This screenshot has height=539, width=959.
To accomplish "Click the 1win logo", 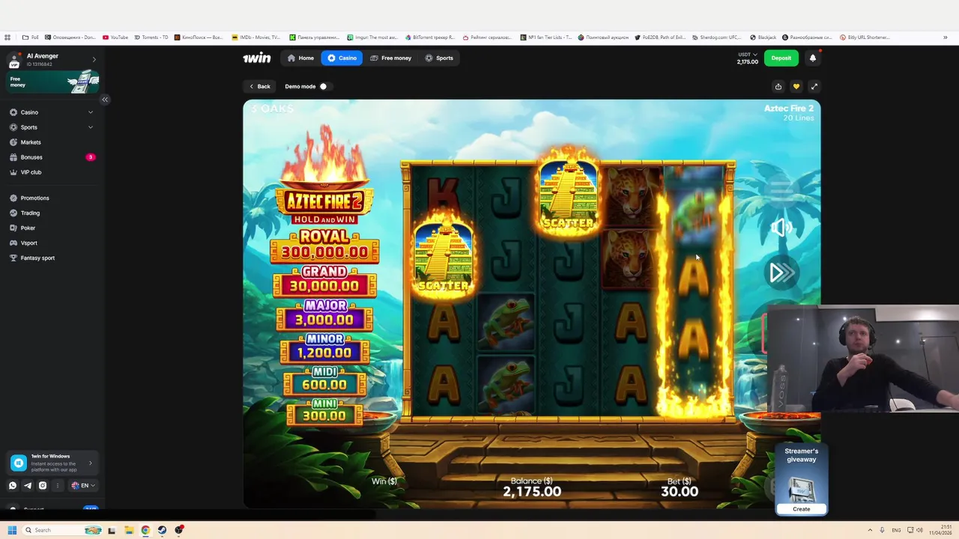I will [257, 58].
